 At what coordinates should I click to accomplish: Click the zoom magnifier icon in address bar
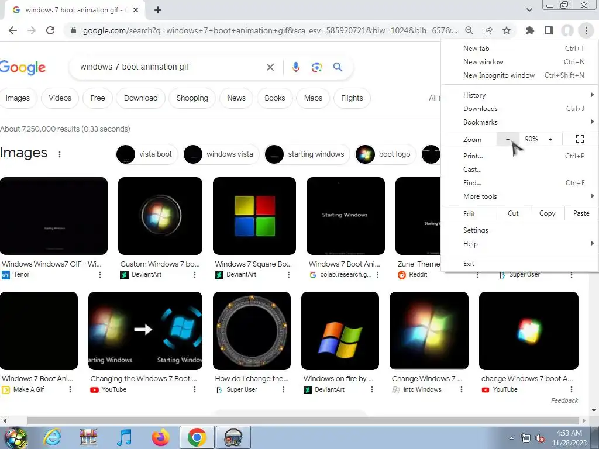click(469, 30)
